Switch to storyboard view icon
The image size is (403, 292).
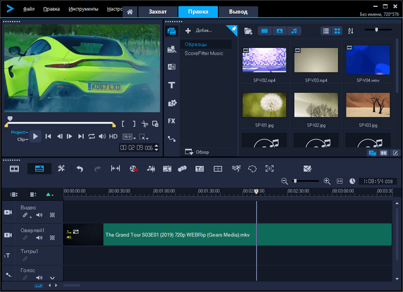(x=14, y=168)
